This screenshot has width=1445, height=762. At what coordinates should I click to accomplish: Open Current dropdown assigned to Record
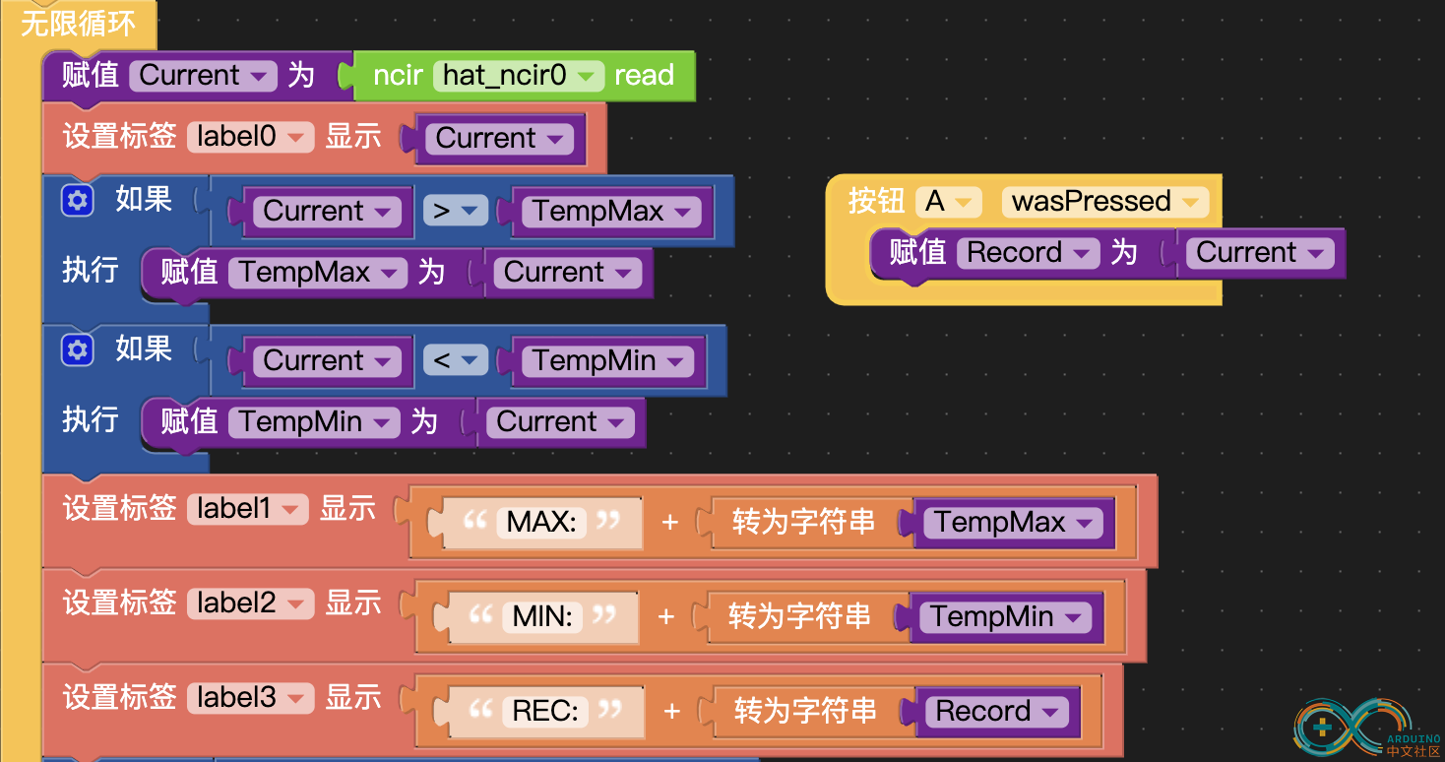(1260, 253)
